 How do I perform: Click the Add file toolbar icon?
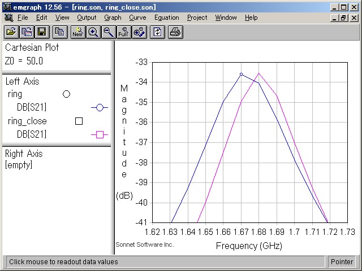pyautogui.click(x=27, y=32)
